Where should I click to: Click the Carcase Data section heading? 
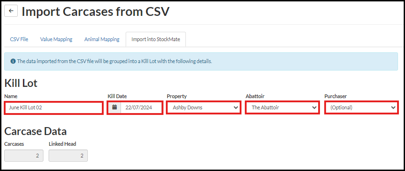pyautogui.click(x=36, y=131)
